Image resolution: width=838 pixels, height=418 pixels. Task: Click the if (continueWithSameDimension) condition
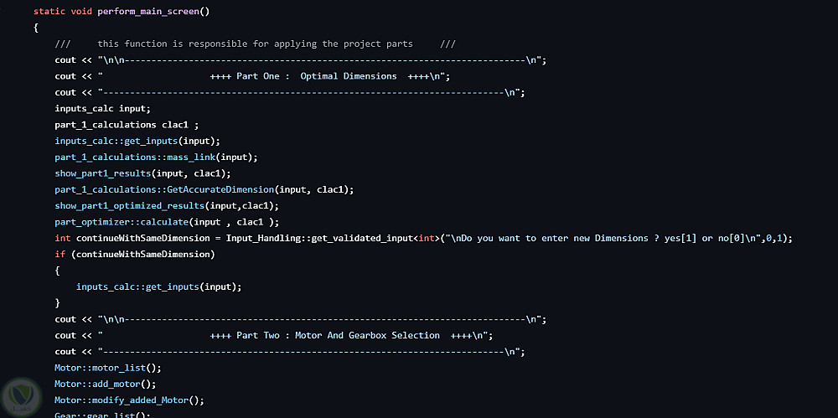pos(135,254)
